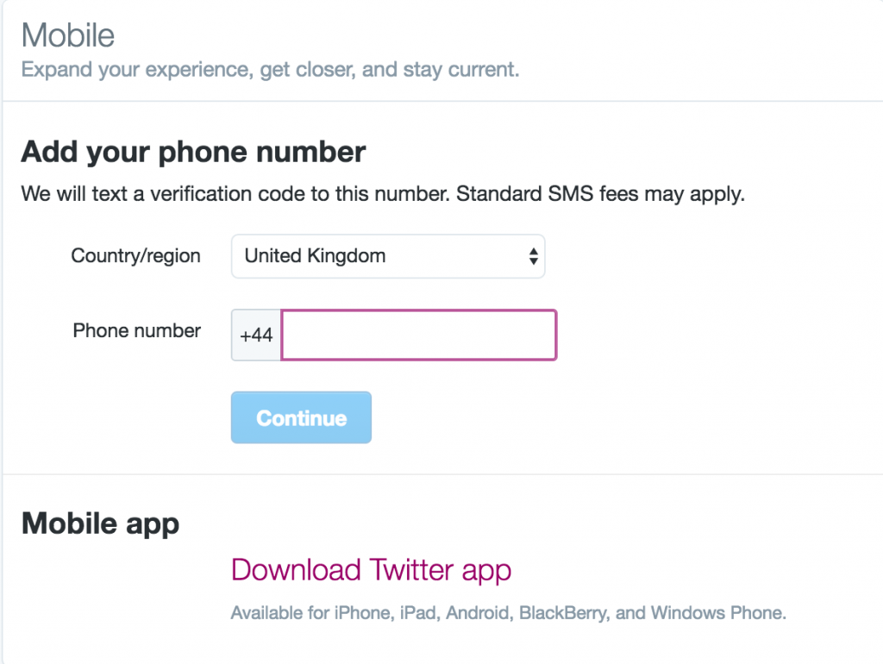
Task: Click the Expand your experience subtitle text
Action: point(270,70)
